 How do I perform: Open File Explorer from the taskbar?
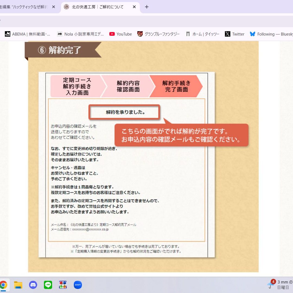point(18,285)
